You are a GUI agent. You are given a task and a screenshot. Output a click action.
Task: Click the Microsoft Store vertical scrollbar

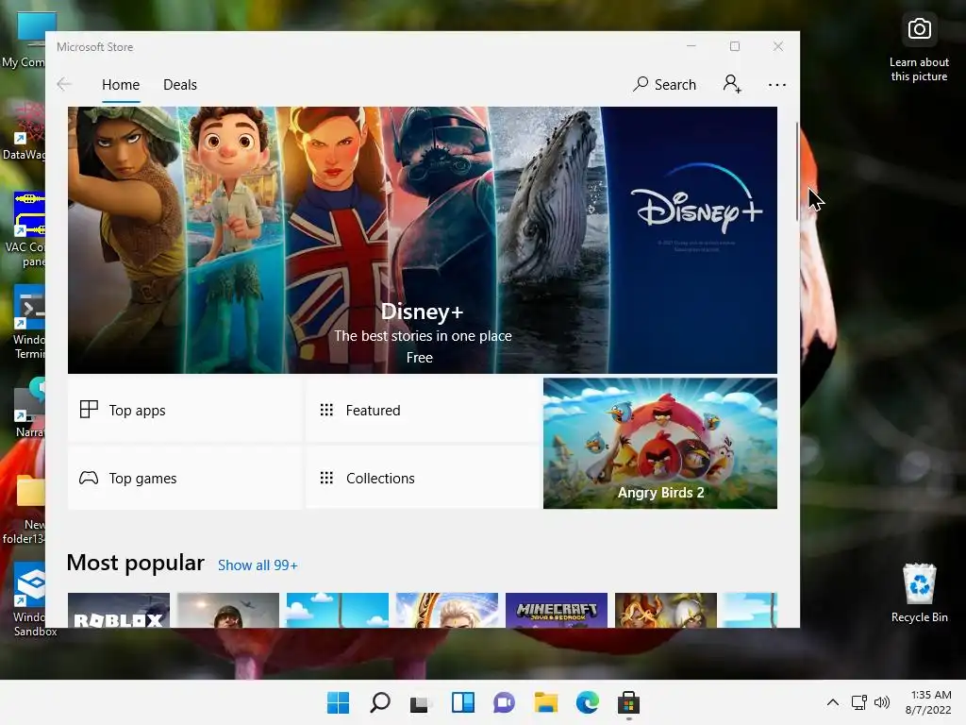[x=796, y=172]
